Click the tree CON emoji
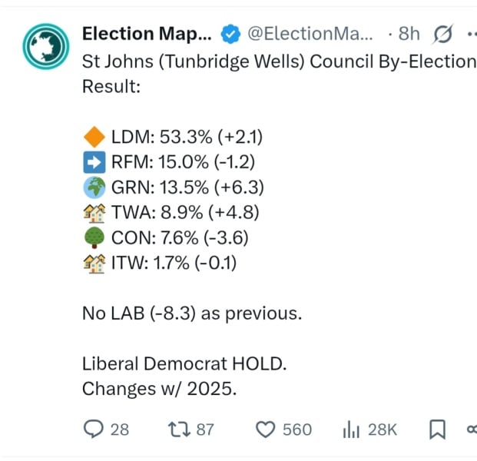This screenshot has height=461, width=477. coord(93,238)
